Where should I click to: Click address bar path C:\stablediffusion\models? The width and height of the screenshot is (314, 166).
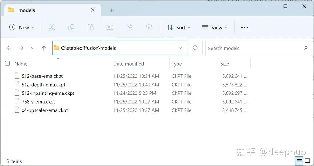[88, 48]
